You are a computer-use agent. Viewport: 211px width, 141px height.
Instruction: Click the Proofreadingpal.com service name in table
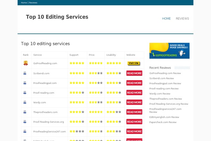(x=45, y=83)
